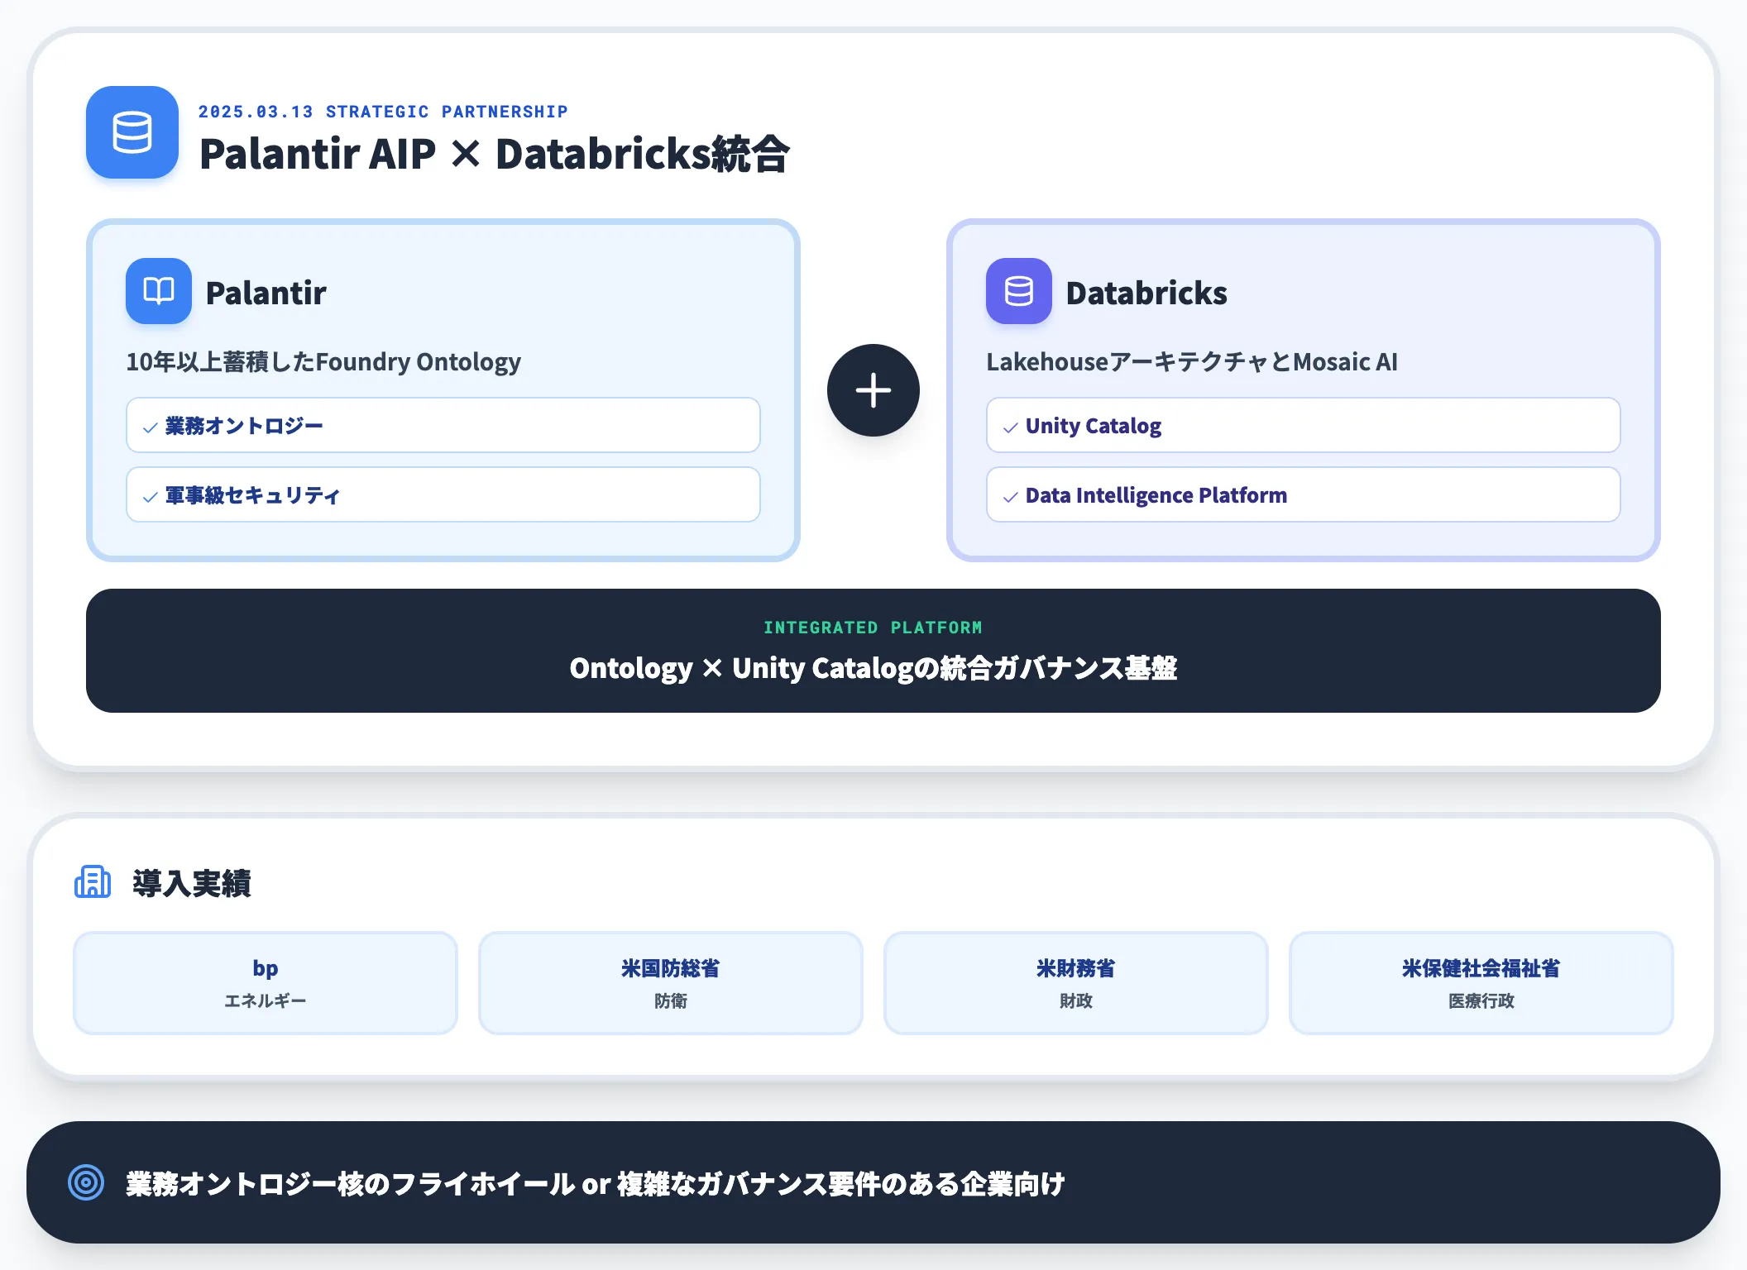Click the target icon in bottom banner
The width and height of the screenshot is (1747, 1270).
(x=86, y=1182)
